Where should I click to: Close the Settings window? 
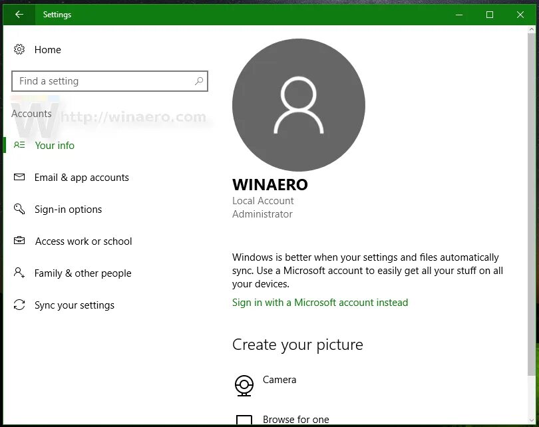tap(520, 15)
